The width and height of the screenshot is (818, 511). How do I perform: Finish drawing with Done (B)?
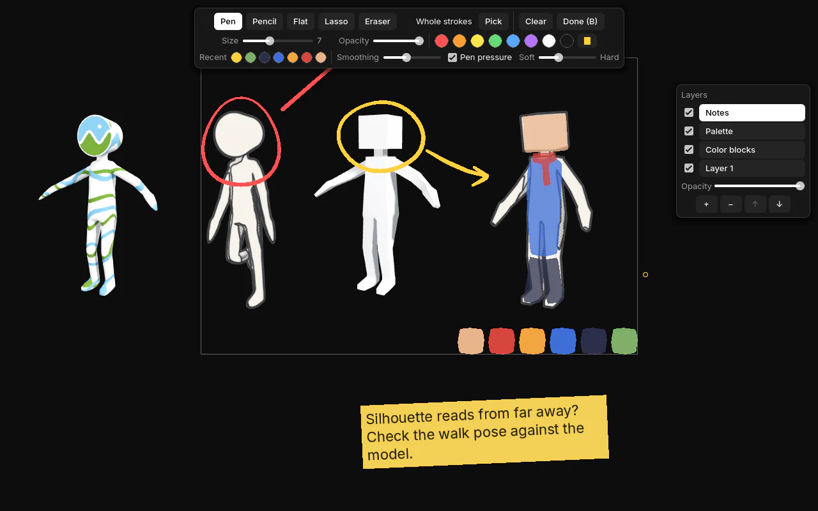(580, 21)
